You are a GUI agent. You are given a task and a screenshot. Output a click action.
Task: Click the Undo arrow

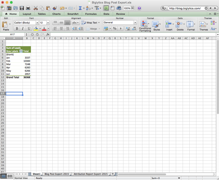[x=62, y=8]
